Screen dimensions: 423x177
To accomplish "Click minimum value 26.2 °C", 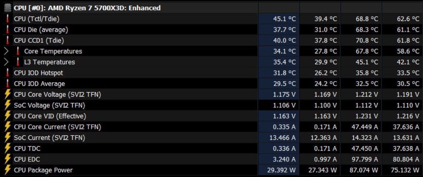I will (326, 73).
